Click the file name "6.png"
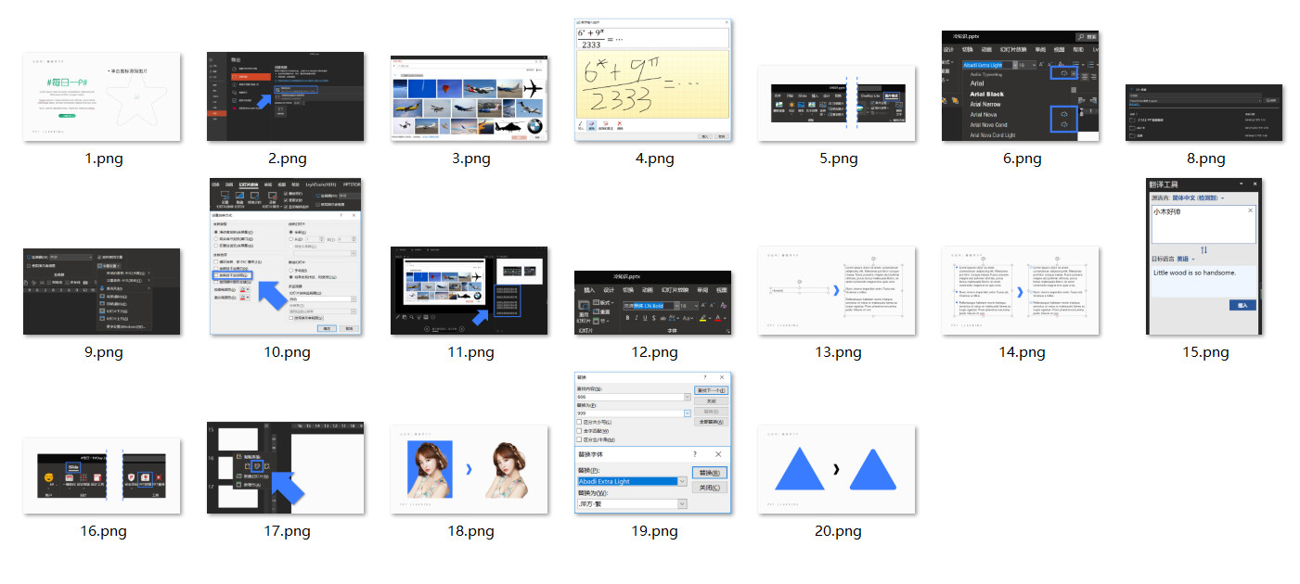This screenshot has width=1300, height=584. click(x=1021, y=159)
